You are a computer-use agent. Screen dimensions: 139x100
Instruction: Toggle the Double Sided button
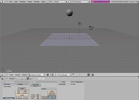52,97
